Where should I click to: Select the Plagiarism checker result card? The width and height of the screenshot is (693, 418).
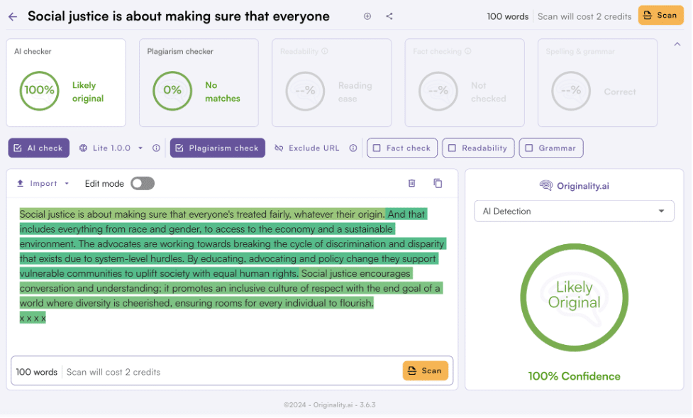[199, 82]
